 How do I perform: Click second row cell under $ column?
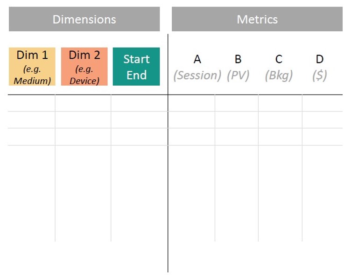tap(323, 120)
